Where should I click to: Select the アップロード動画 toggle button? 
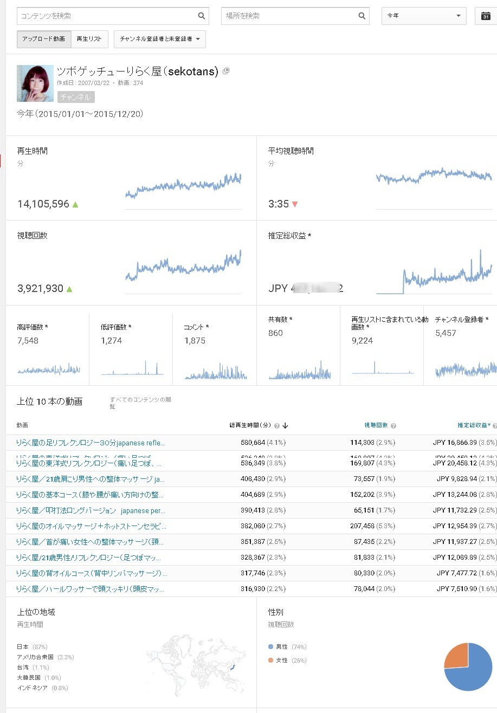coord(44,39)
